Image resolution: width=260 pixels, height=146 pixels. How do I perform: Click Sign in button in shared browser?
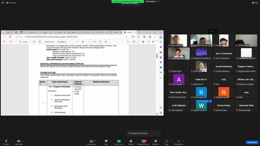coord(7,32)
